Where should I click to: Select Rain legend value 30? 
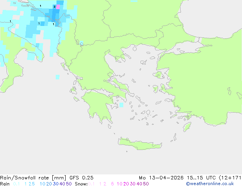click(x=56, y=184)
